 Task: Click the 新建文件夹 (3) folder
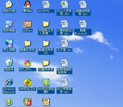pyautogui.click(x=46, y=44)
